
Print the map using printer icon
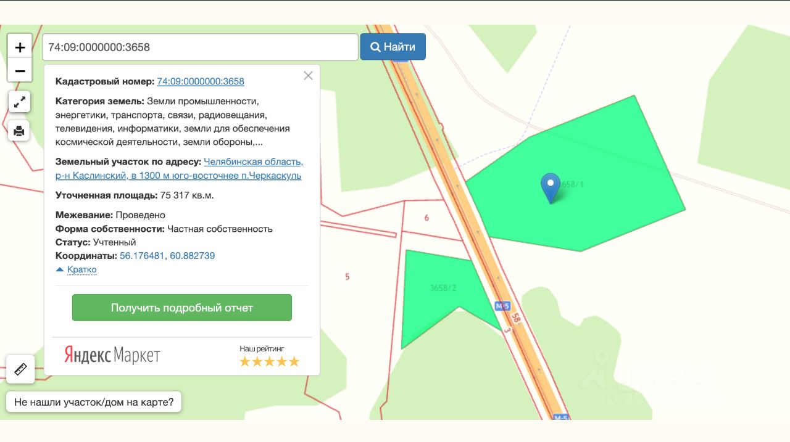[19, 131]
